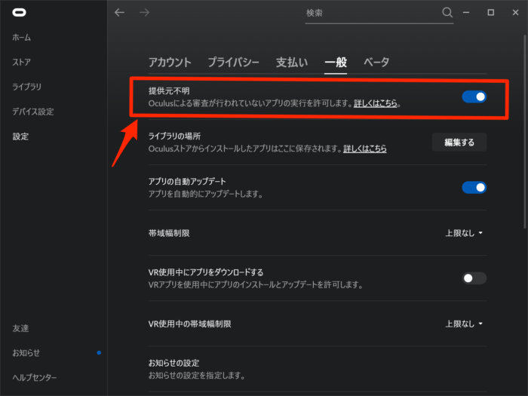The width and height of the screenshot is (528, 396).
Task: Switch to the ベータ tab
Action: click(x=376, y=63)
